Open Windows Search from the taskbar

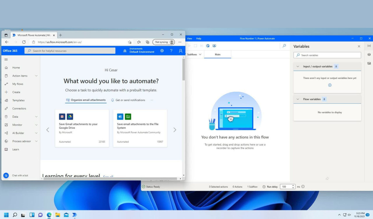point(15,215)
